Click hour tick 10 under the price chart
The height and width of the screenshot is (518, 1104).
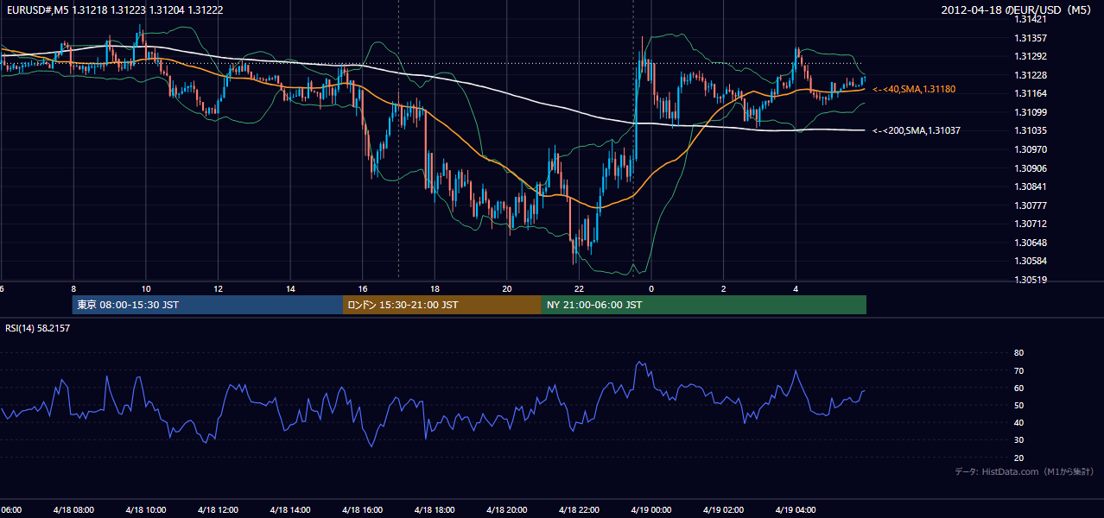tap(146, 289)
